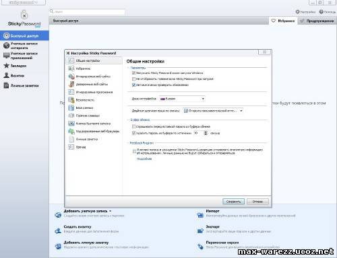
Task: Click the Переносная версия icon at bottom
Action: coord(200,247)
